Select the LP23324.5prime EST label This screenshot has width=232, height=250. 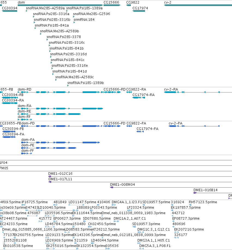click(140, 208)
